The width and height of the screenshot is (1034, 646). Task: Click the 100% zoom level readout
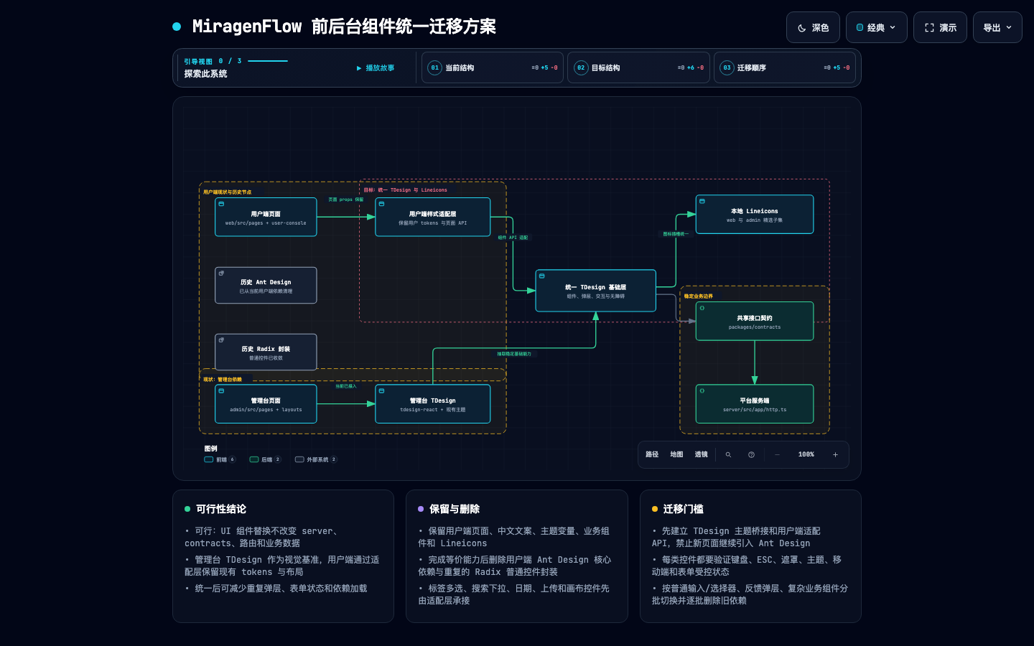point(806,454)
